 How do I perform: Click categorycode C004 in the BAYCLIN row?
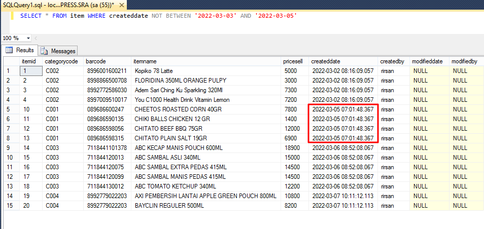pyautogui.click(x=63, y=206)
